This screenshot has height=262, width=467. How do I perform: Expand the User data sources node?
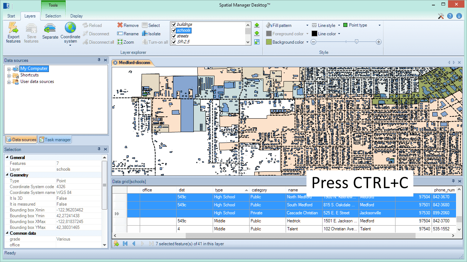9,82
